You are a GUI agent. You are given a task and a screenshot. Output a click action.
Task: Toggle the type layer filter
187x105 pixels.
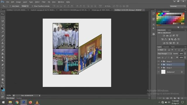(176, 50)
